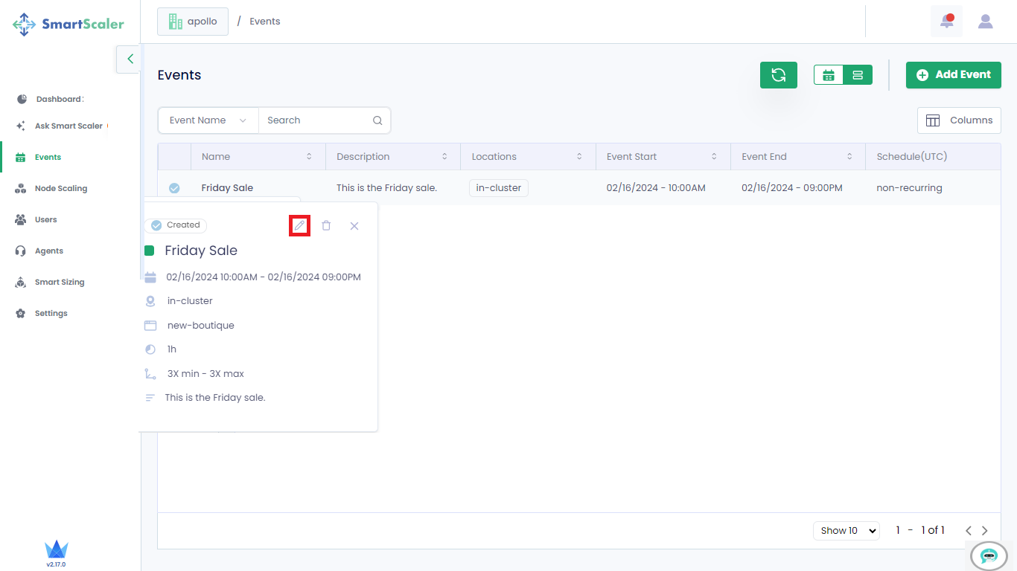Go to Smart Sizing in sidebar
The image size is (1017, 571).
[x=60, y=283]
